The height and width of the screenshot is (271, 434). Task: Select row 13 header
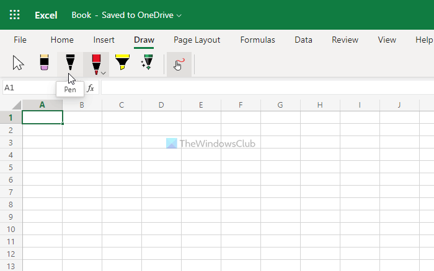(x=11, y=266)
